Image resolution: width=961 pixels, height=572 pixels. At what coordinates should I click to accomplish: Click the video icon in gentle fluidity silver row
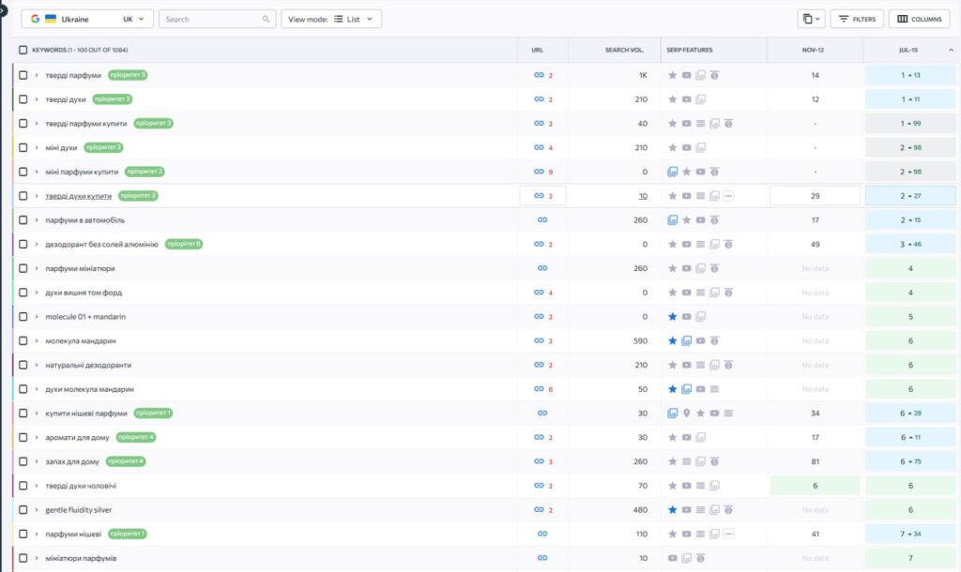[687, 510]
